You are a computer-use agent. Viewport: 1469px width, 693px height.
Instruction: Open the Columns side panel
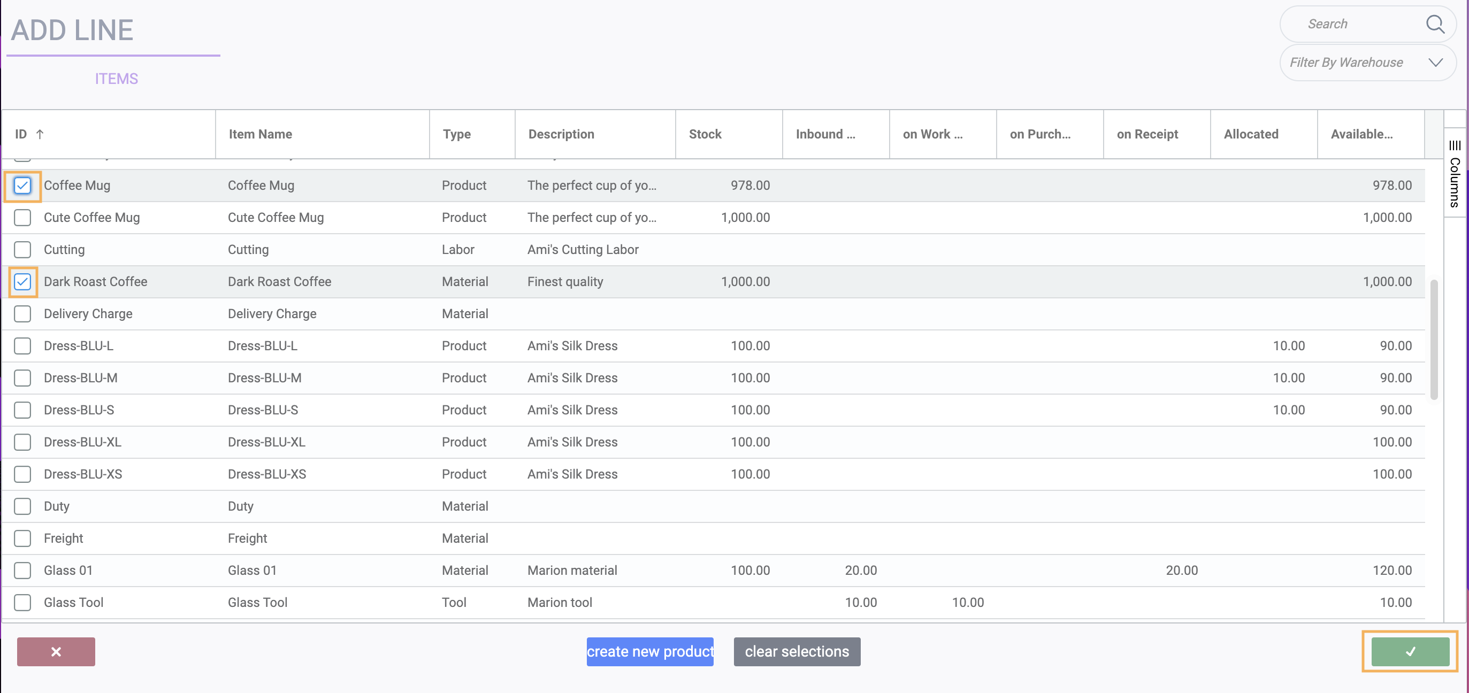1454,174
